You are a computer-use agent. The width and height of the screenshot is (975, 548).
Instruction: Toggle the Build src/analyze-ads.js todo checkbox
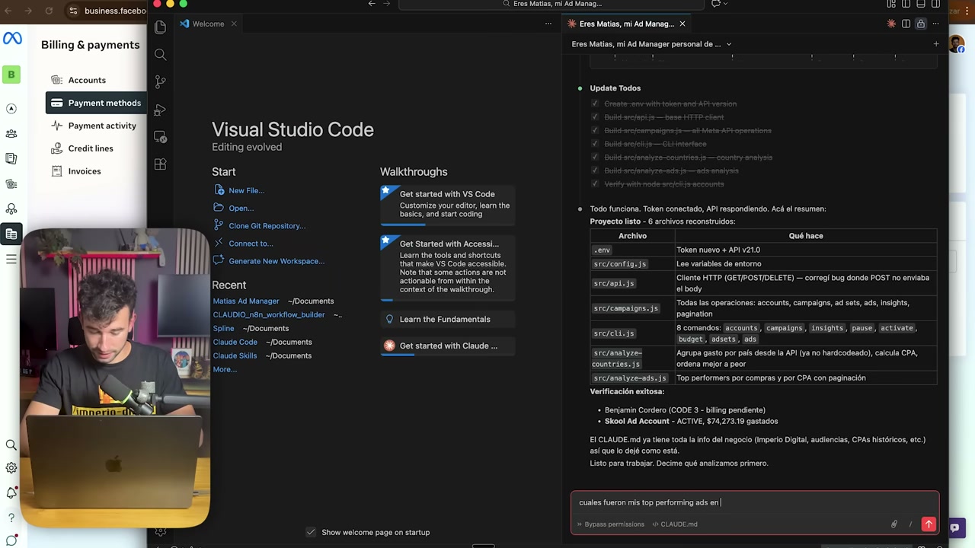tap(595, 170)
